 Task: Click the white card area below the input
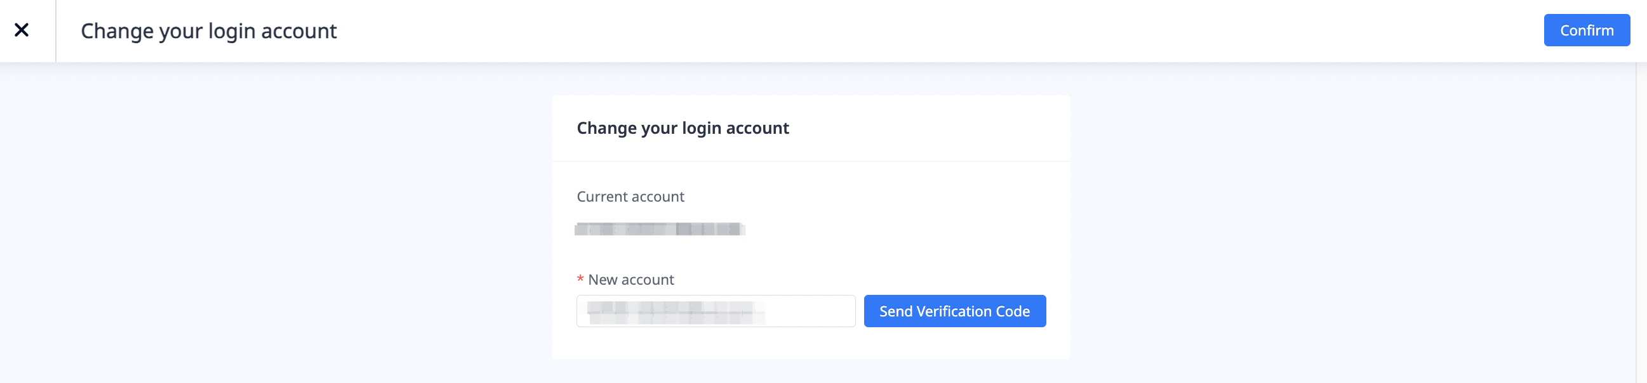click(811, 344)
